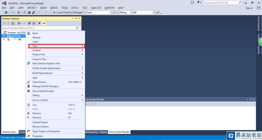Viewport: 262px width, 140px height.
Task: Expand the second project node ending in UI
Action: 4,40
